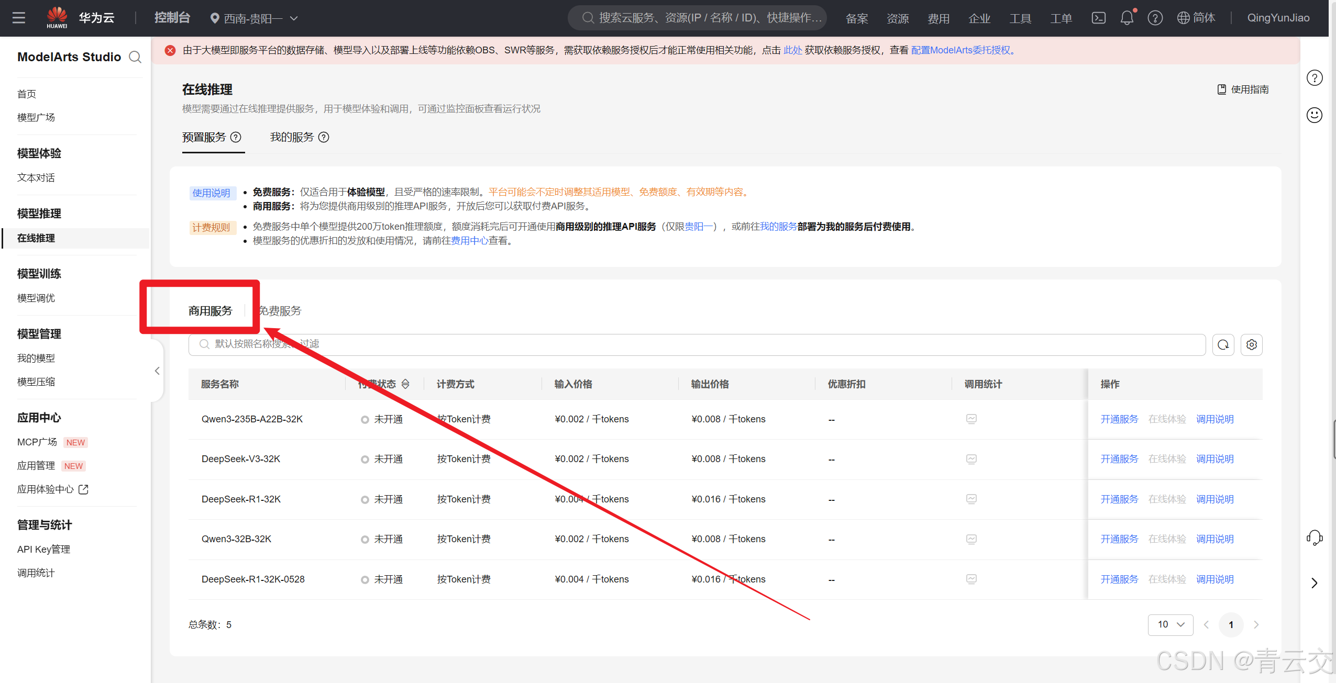
Task: View call stats for Qwen3-235B-A22B-32K
Action: pos(971,419)
